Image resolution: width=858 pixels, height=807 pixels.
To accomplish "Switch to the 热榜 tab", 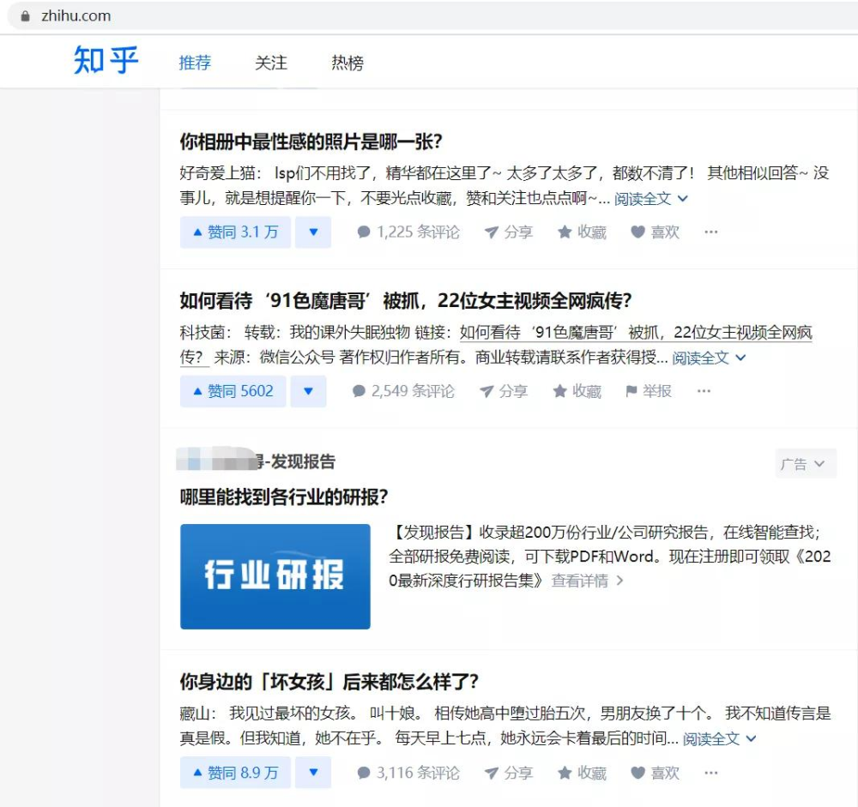I will (x=346, y=63).
